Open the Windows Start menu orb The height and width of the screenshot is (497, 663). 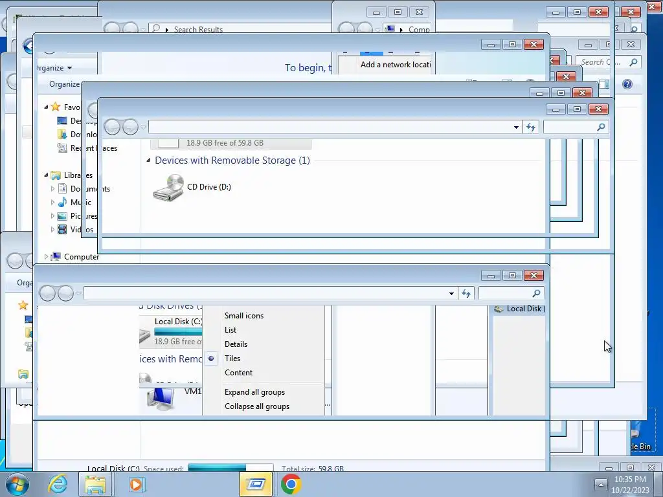(17, 484)
